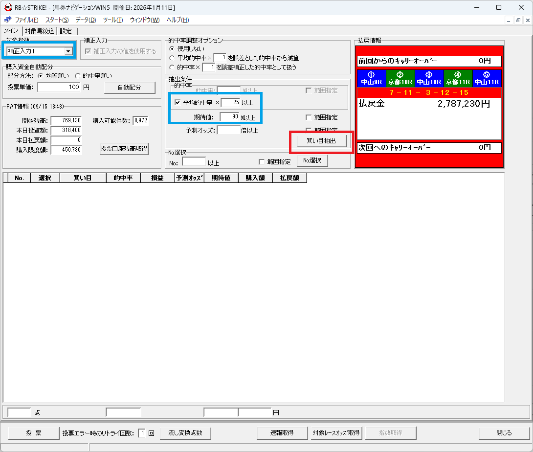Click the 点 count field at bottom left
Viewport: 533px width, 452px height.
coord(20,412)
